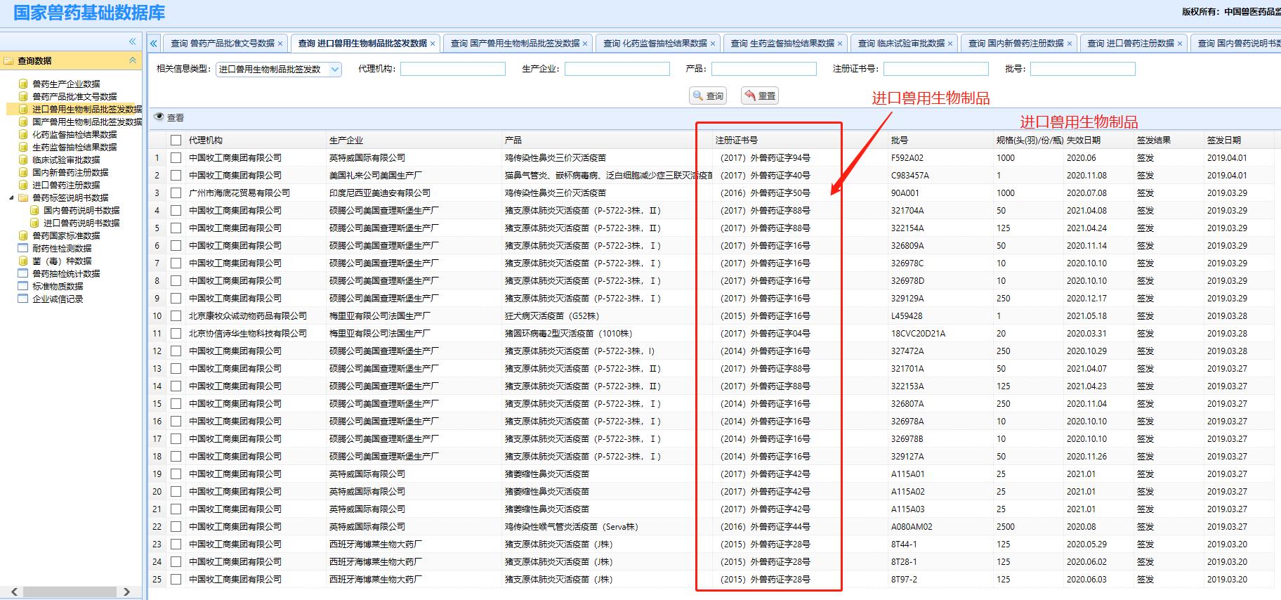Click the eye icon for 查看
This screenshot has height=600, width=1281.
(159, 117)
